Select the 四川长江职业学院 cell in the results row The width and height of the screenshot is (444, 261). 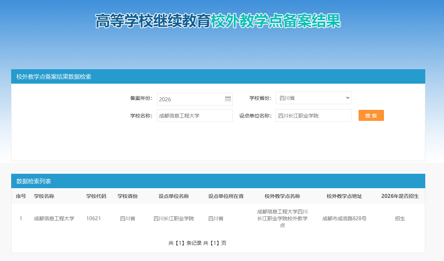click(174, 218)
